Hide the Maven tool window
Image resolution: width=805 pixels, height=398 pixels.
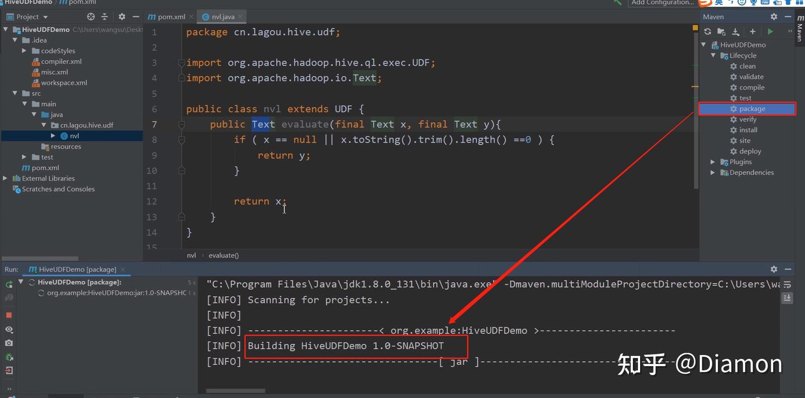coord(788,17)
